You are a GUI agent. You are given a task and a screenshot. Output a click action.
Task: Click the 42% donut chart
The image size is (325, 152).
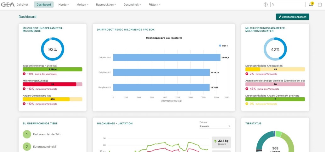(275, 49)
